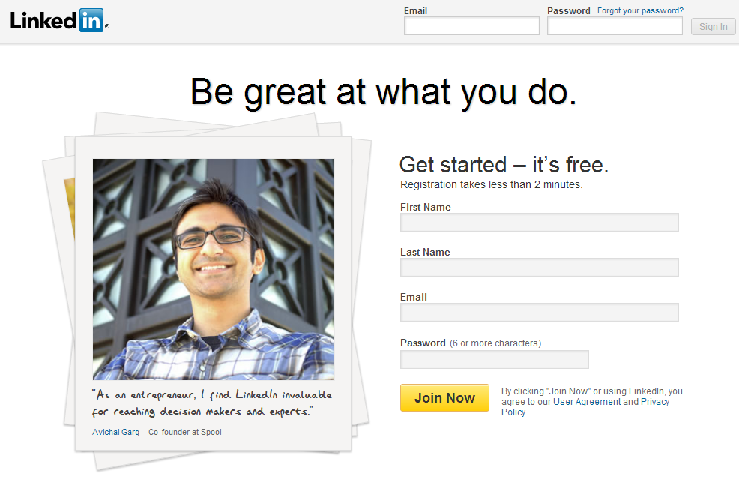The height and width of the screenshot is (482, 739).
Task: Select the registration Email field
Action: pyautogui.click(x=539, y=312)
